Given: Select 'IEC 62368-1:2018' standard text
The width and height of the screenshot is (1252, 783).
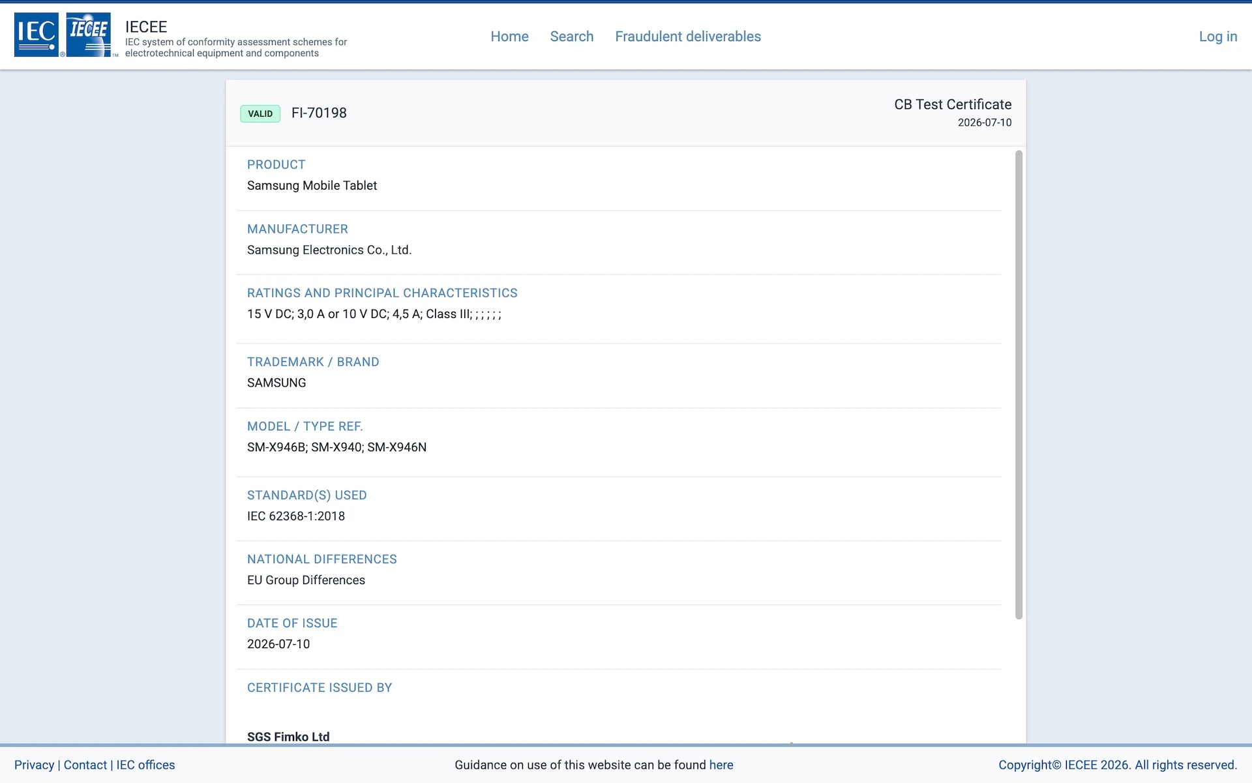Looking at the screenshot, I should pos(296,516).
